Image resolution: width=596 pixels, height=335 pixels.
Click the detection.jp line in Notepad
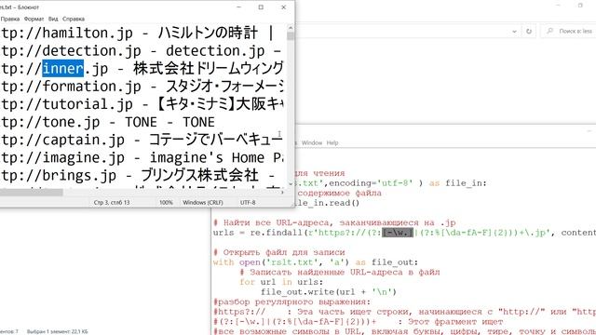click(x=141, y=50)
